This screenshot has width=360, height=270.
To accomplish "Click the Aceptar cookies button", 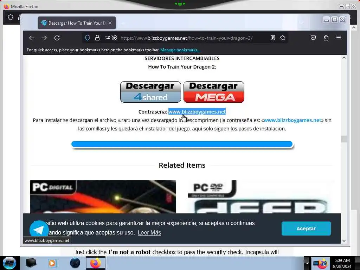I will point(306,229).
